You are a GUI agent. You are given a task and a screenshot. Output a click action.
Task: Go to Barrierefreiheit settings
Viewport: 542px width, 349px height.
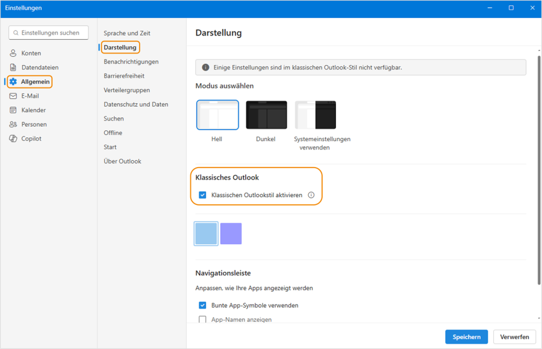click(x=123, y=76)
